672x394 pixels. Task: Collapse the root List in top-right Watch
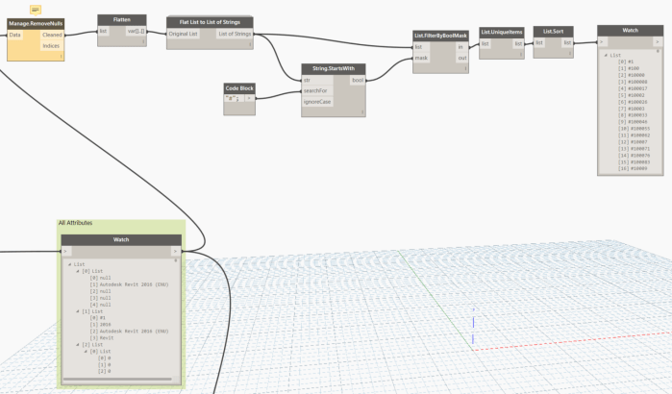click(606, 55)
